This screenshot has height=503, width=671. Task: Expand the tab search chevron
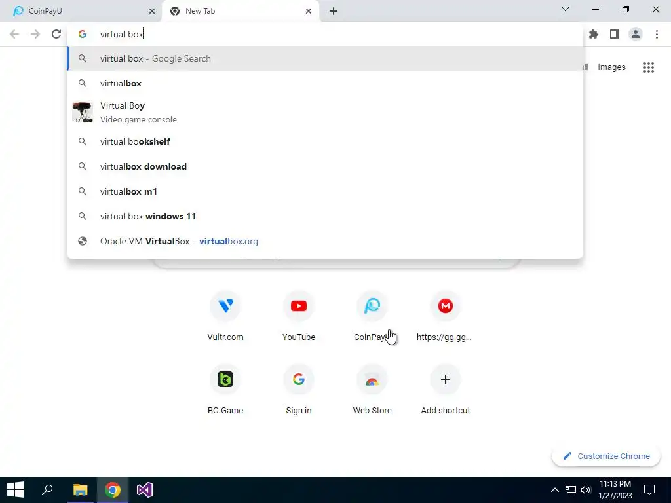coord(566,9)
